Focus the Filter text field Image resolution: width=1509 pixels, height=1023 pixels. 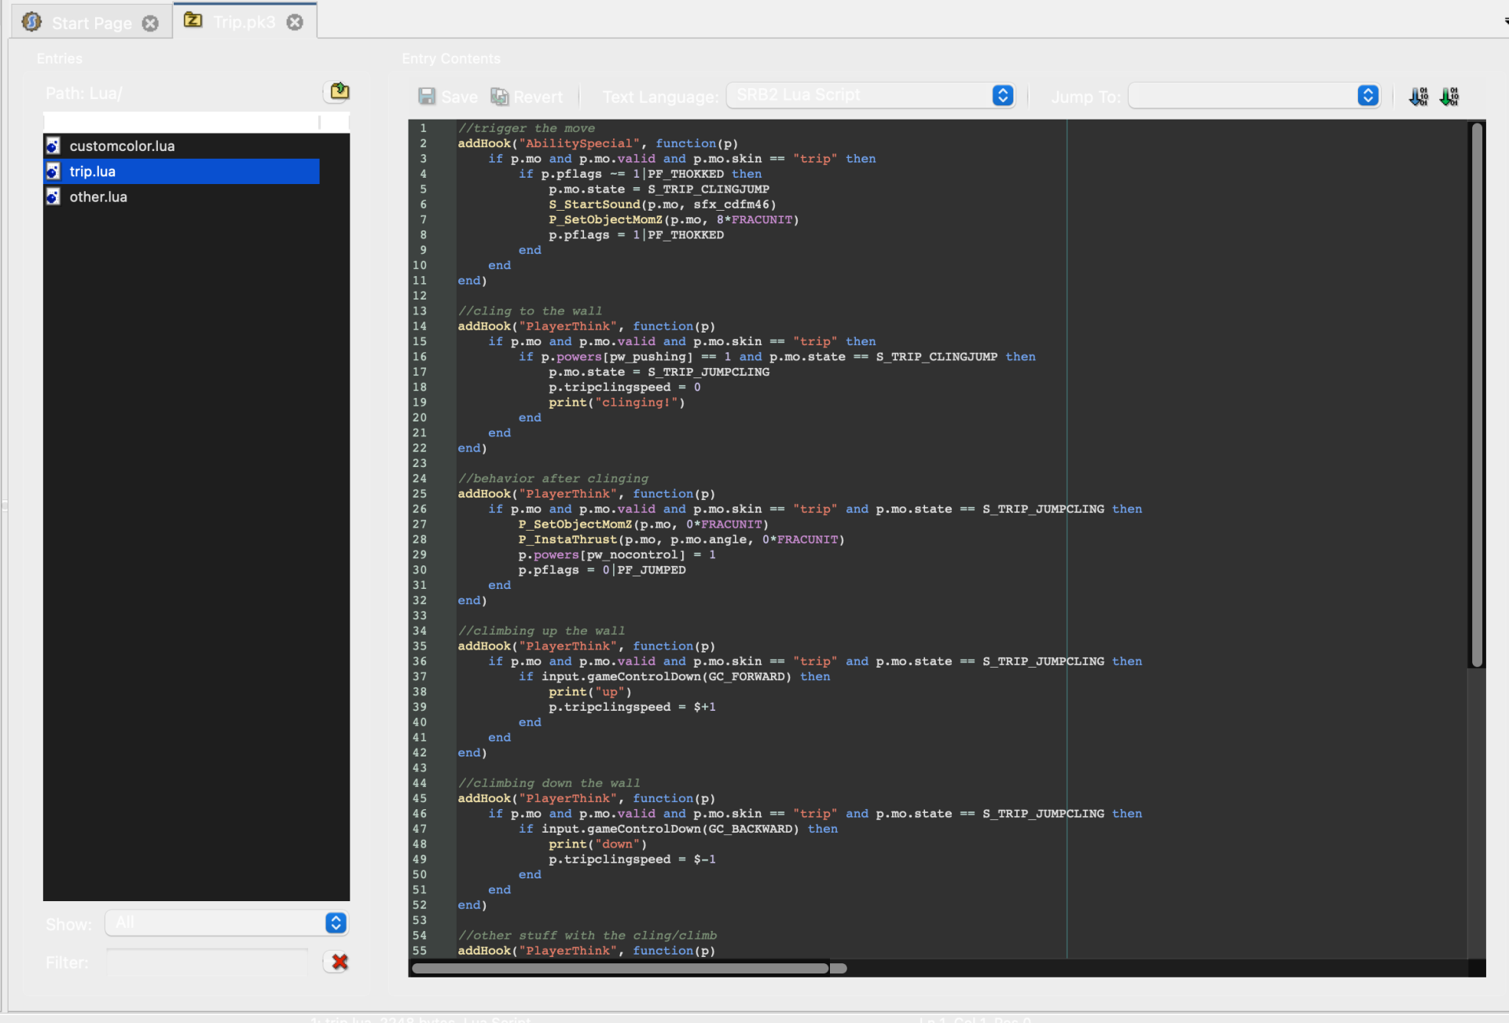[x=207, y=962]
